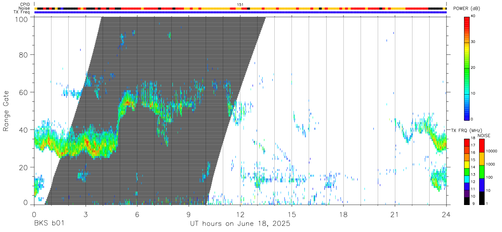Click the red top segment of the NOISE legend
502x232 pixels.
click(x=482, y=145)
